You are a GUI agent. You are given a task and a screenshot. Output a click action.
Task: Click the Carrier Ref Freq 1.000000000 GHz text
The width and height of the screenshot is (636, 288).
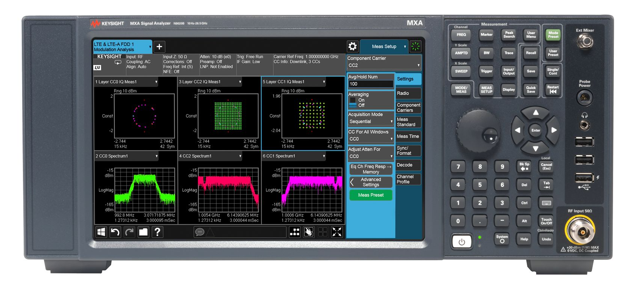(x=306, y=57)
